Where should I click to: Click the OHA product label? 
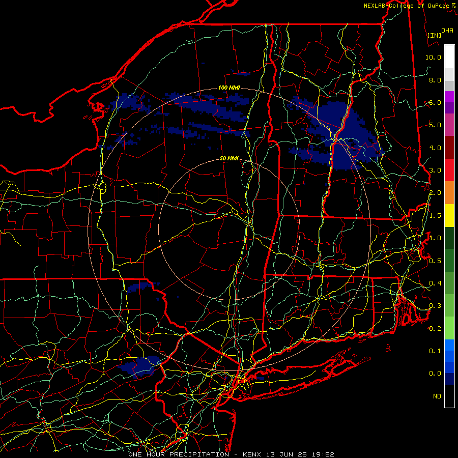click(447, 30)
